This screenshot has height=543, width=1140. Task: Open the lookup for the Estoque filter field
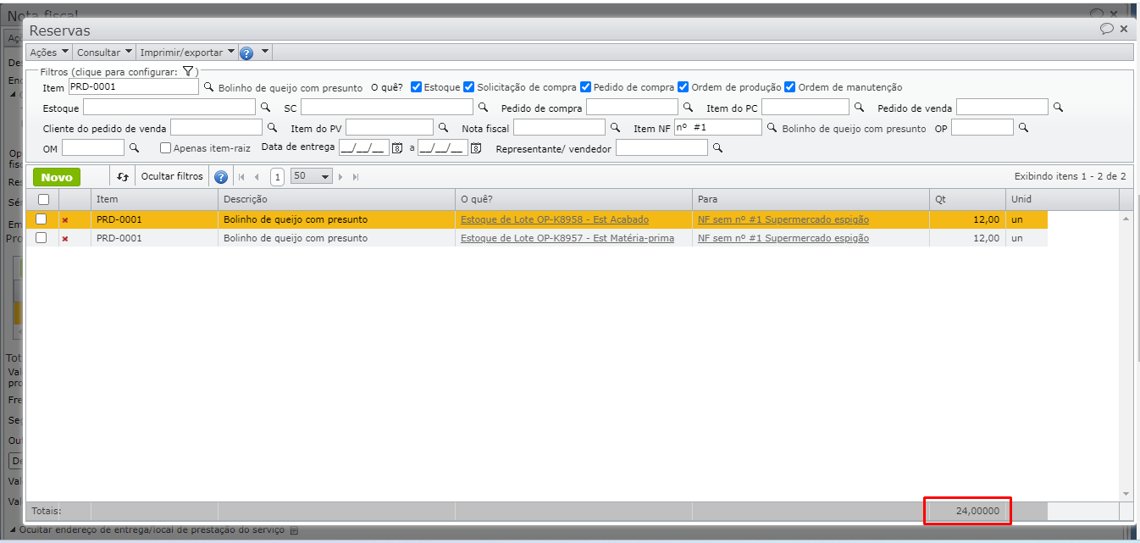click(265, 108)
